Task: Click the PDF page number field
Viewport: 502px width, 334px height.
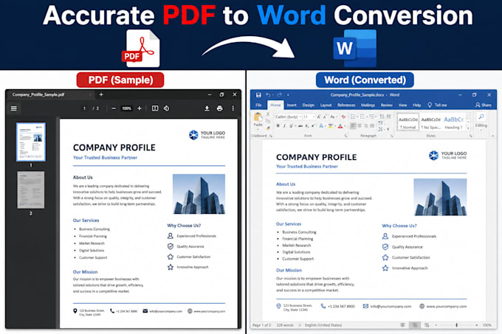Action: (84, 108)
